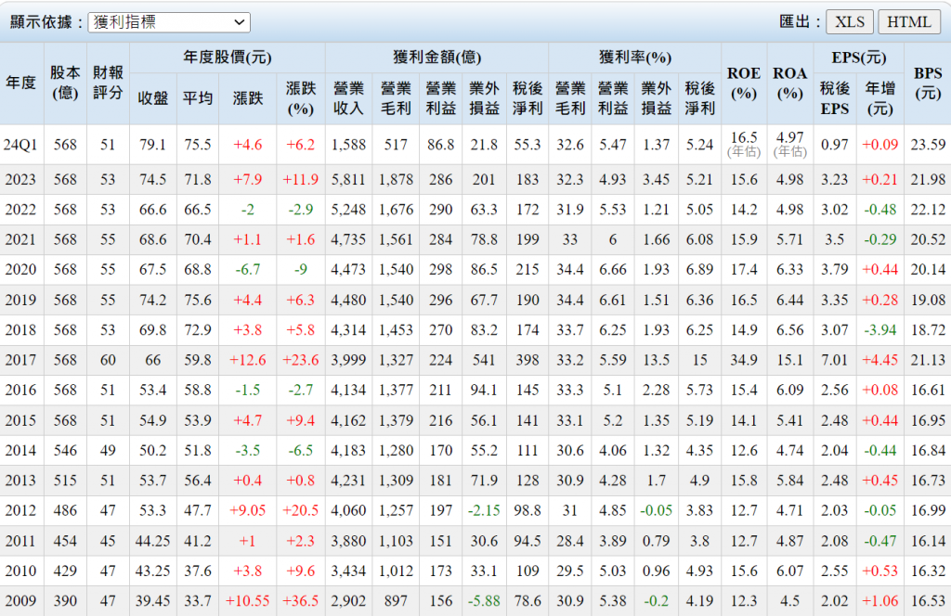Click the HTML export button

(909, 22)
